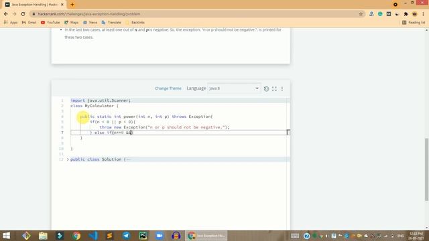This screenshot has height=241, width=429.
Task: Open the Extensions puzzle-piece menu
Action: point(406,14)
